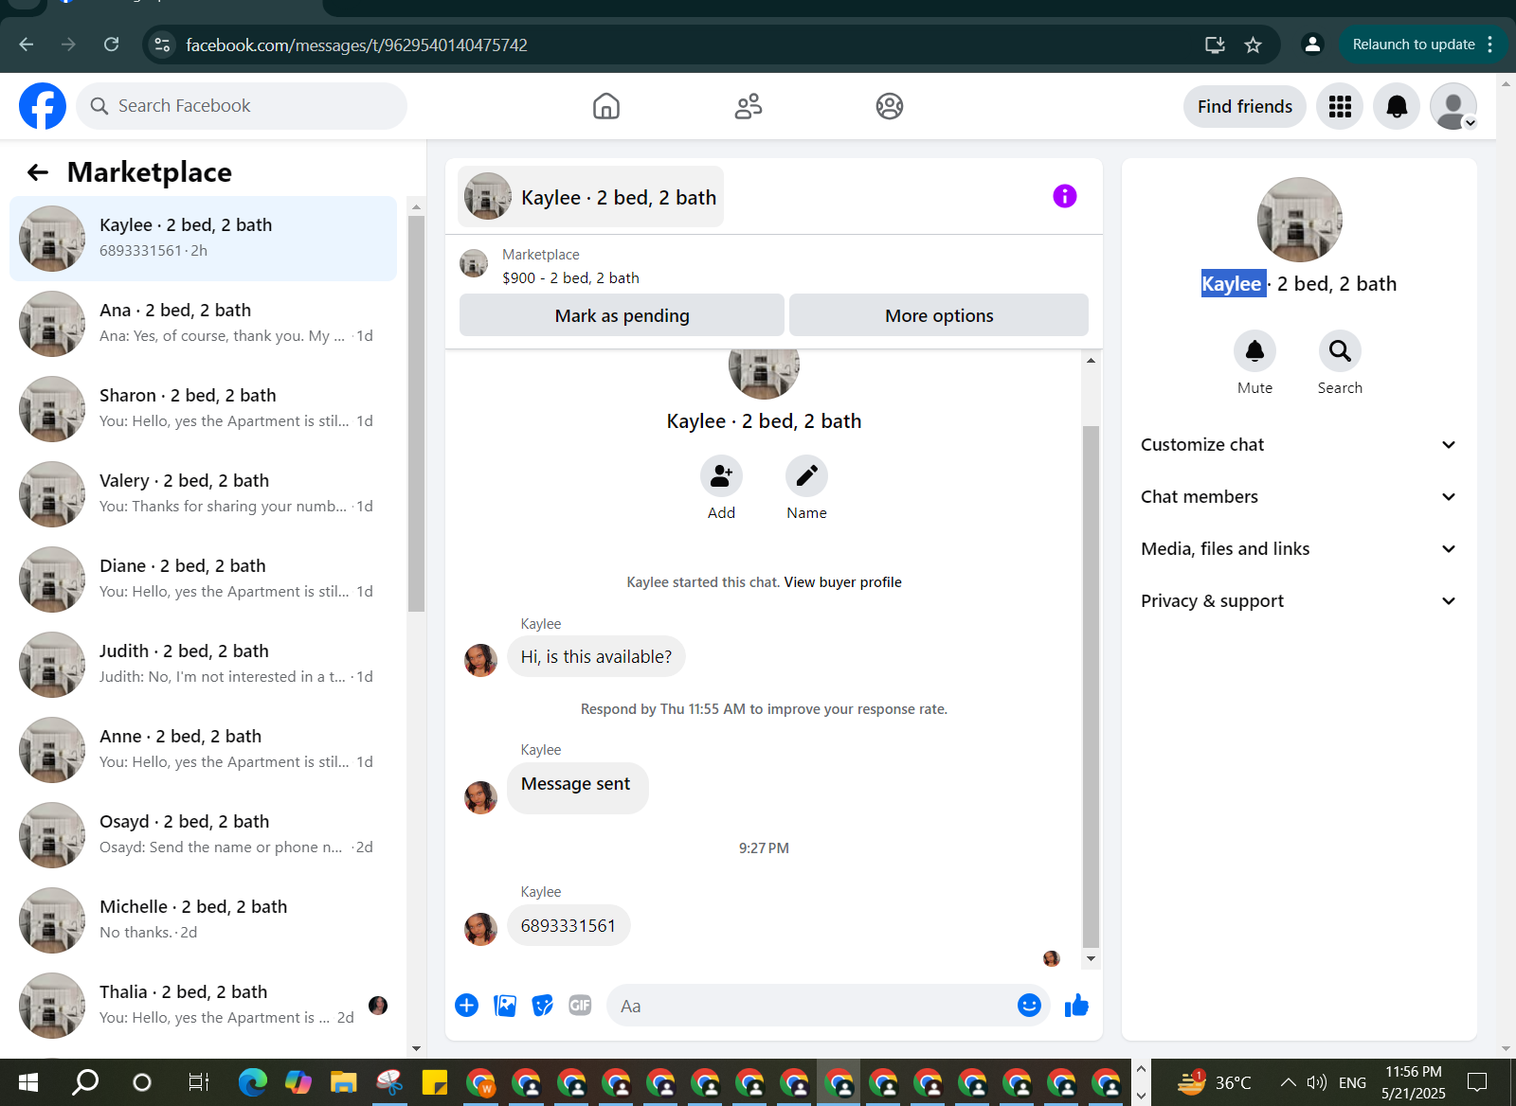Expand Media, files and links section
The width and height of the screenshot is (1516, 1106).
point(1298,549)
